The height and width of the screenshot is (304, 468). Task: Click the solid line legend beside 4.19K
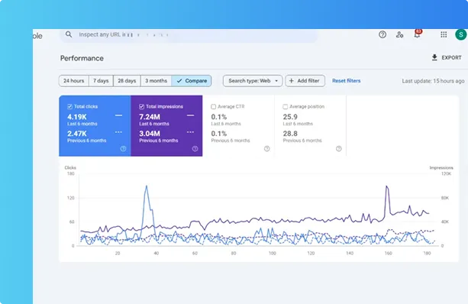click(118, 115)
